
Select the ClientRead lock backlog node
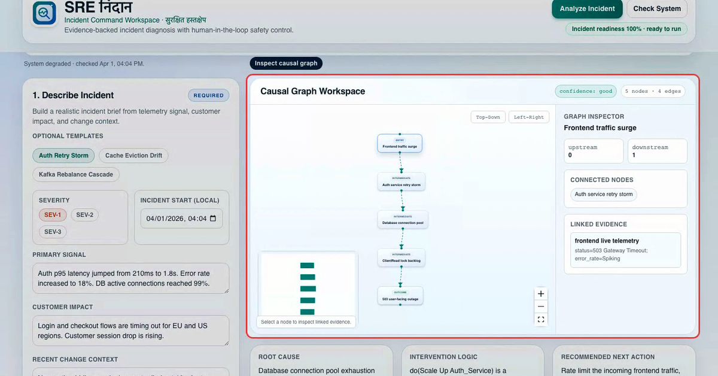click(x=401, y=257)
